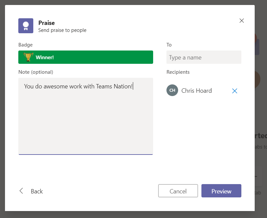Close the Praise dialog

click(x=242, y=21)
